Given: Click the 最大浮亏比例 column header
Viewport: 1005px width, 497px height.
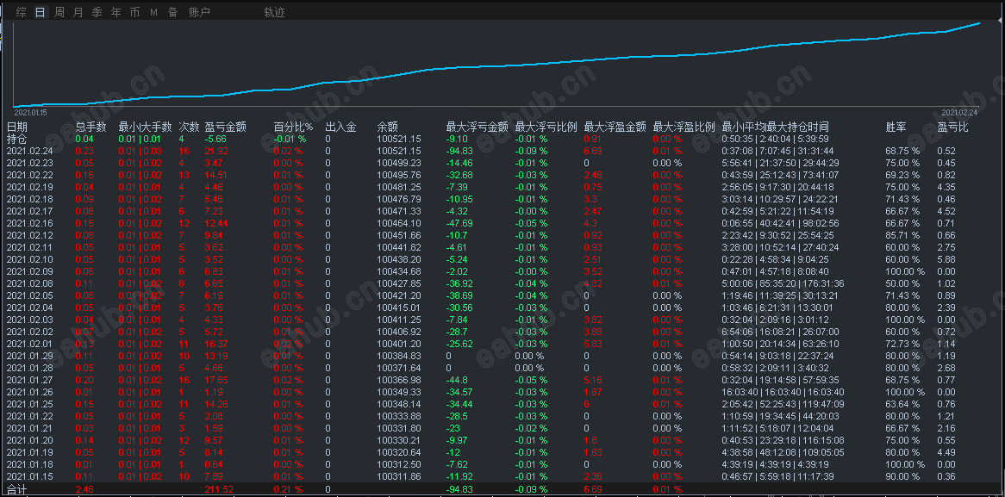Looking at the screenshot, I should (546, 127).
